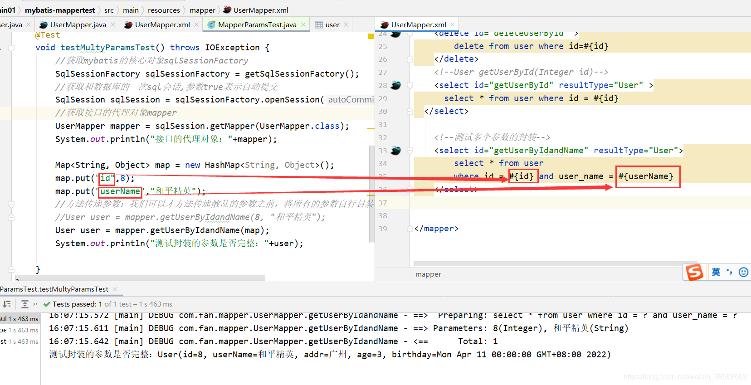Click the MyBatis icon on the UserMapper.java tab

tap(44, 24)
